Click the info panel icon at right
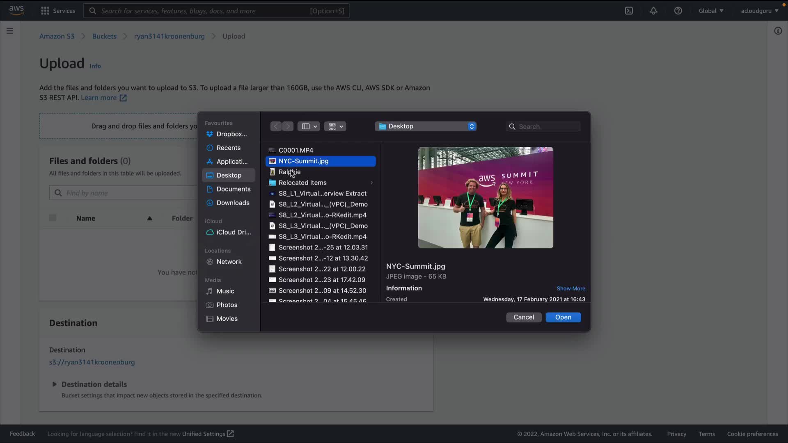This screenshot has width=788, height=443. pyautogui.click(x=778, y=31)
